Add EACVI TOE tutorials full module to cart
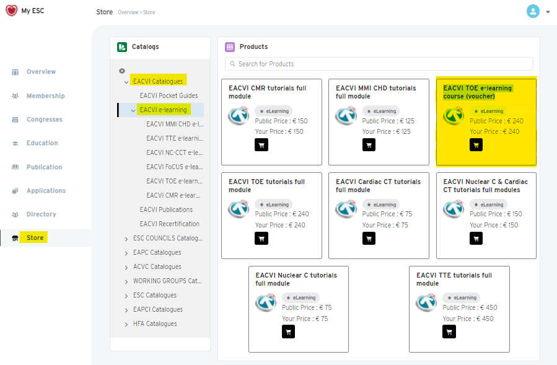The width and height of the screenshot is (557, 365). pyautogui.click(x=261, y=238)
